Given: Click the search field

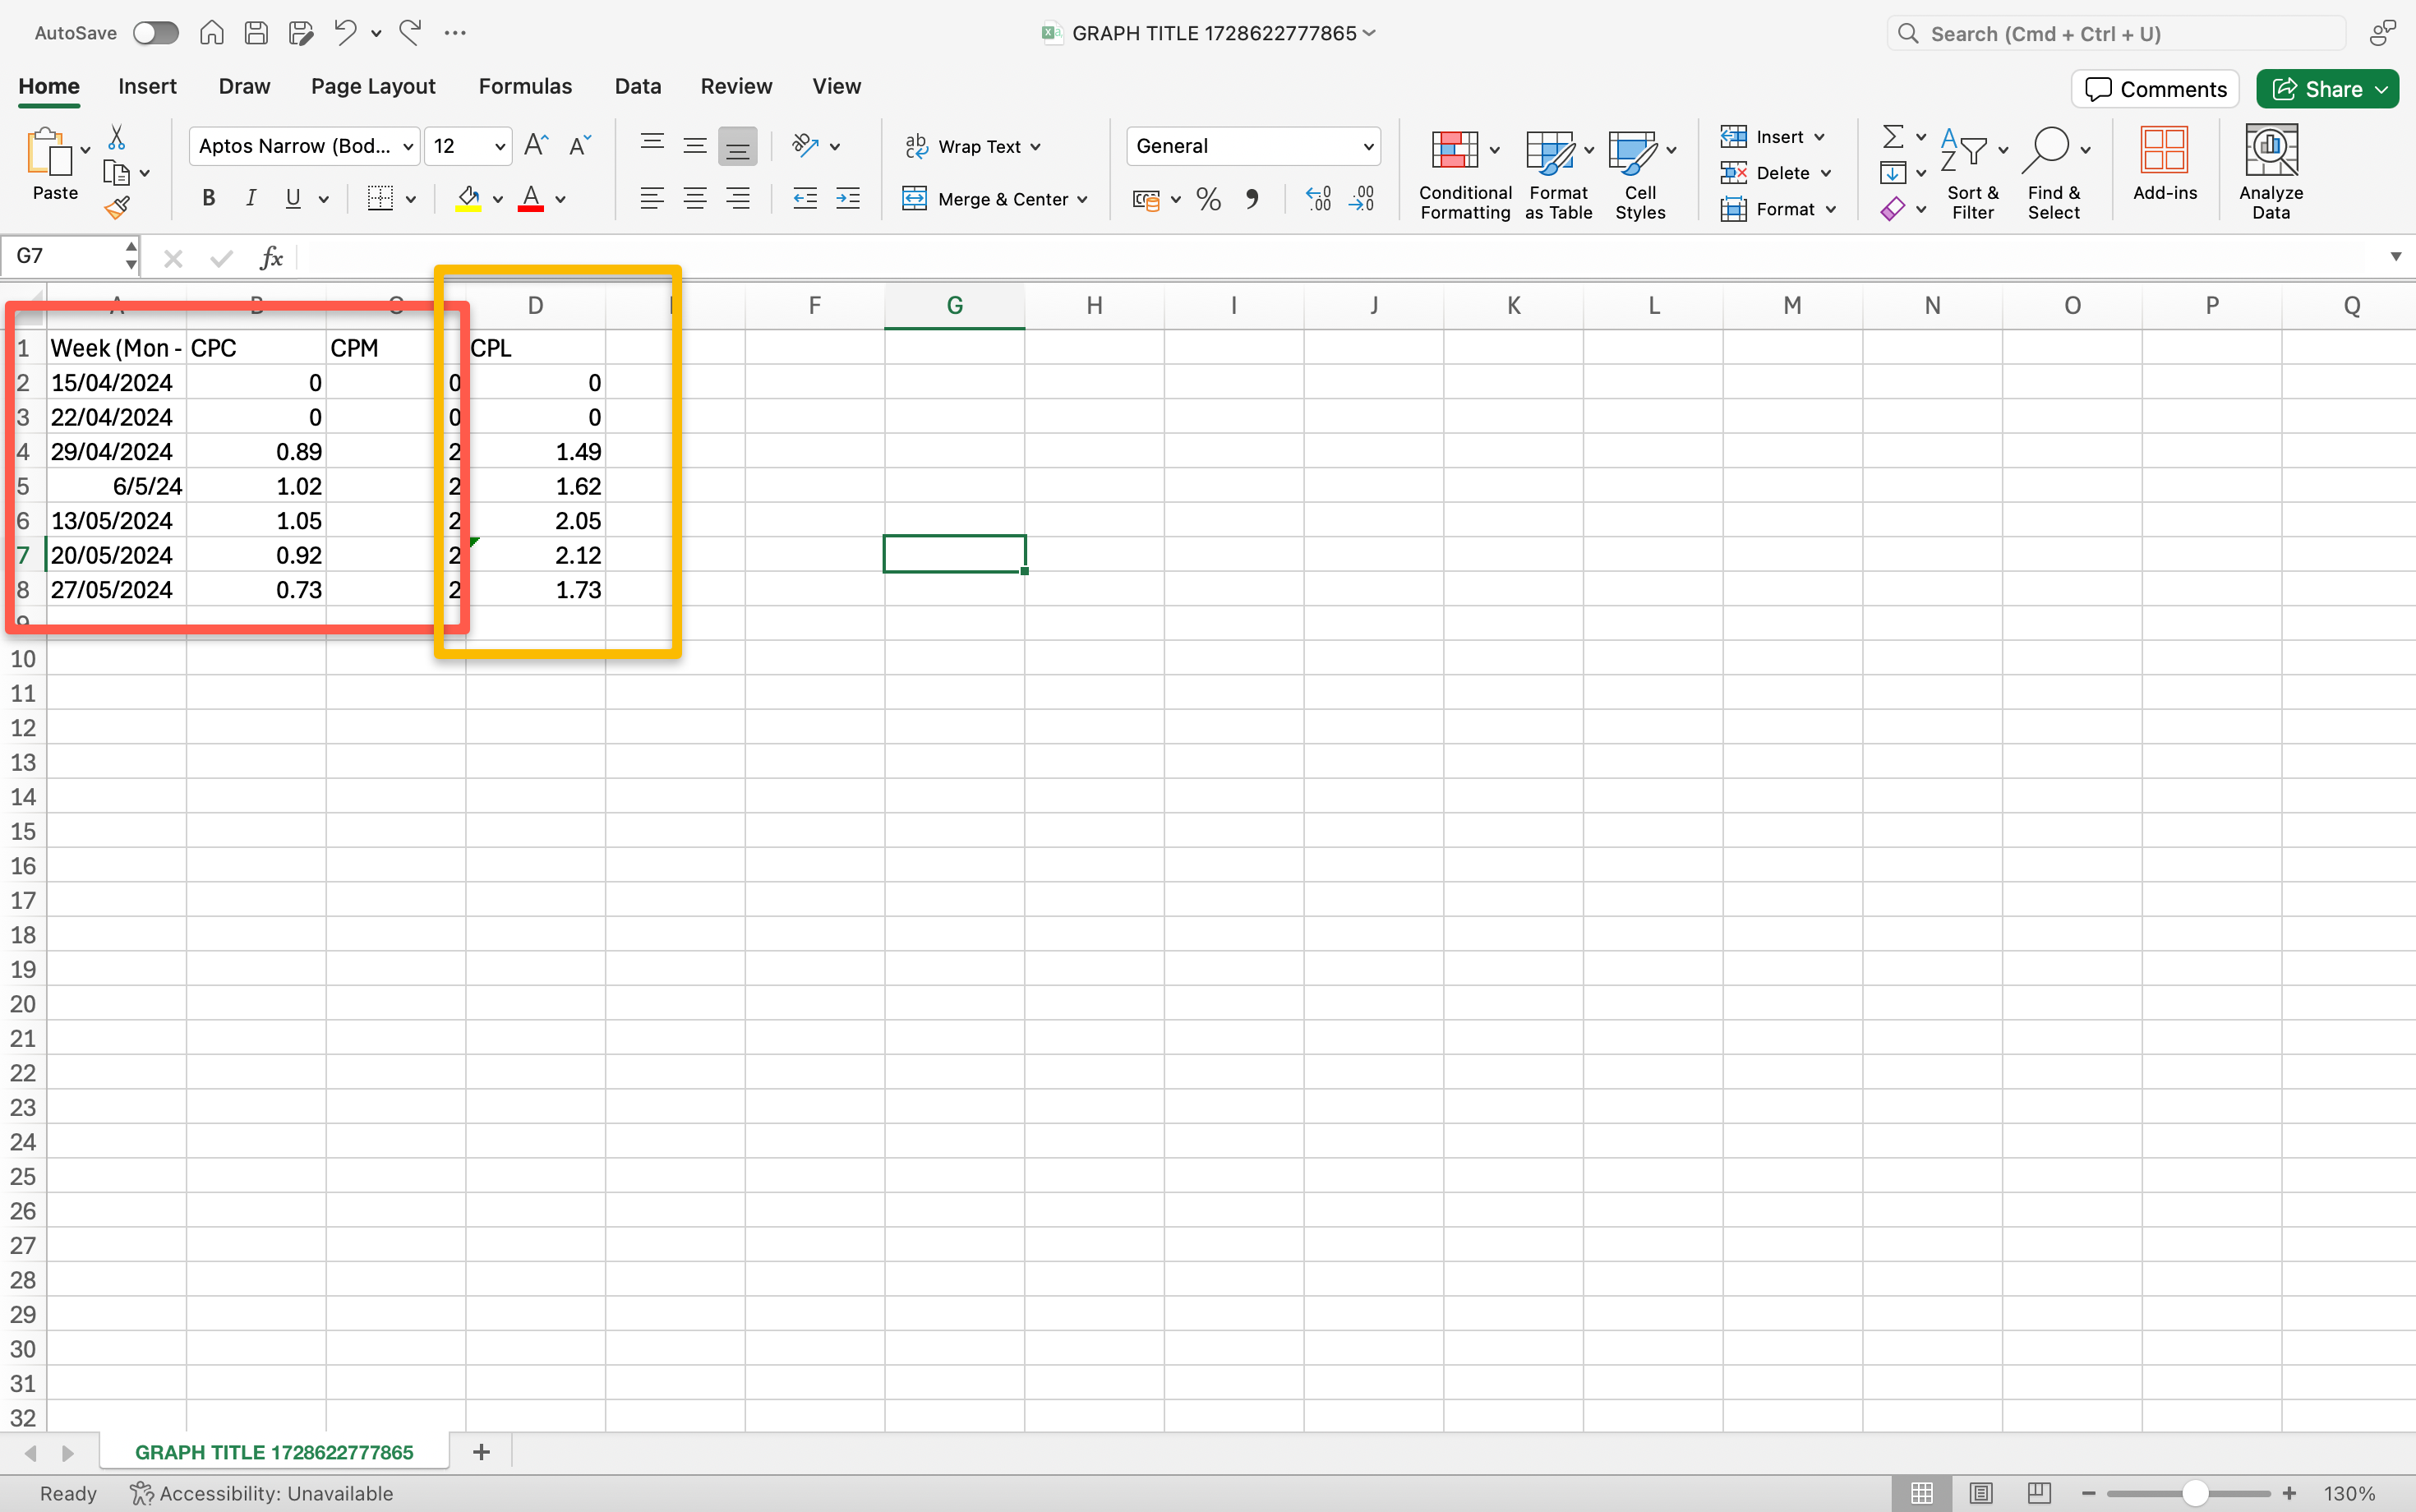Looking at the screenshot, I should coord(2116,33).
